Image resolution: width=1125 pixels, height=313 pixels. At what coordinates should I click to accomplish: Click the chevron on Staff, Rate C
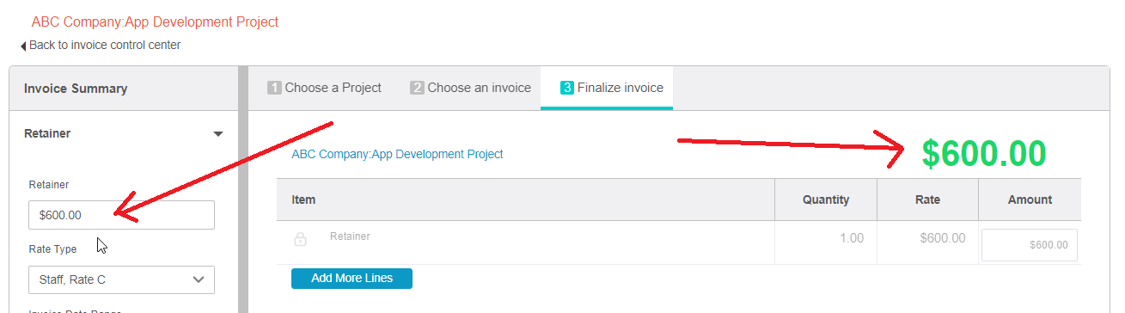pyautogui.click(x=199, y=279)
